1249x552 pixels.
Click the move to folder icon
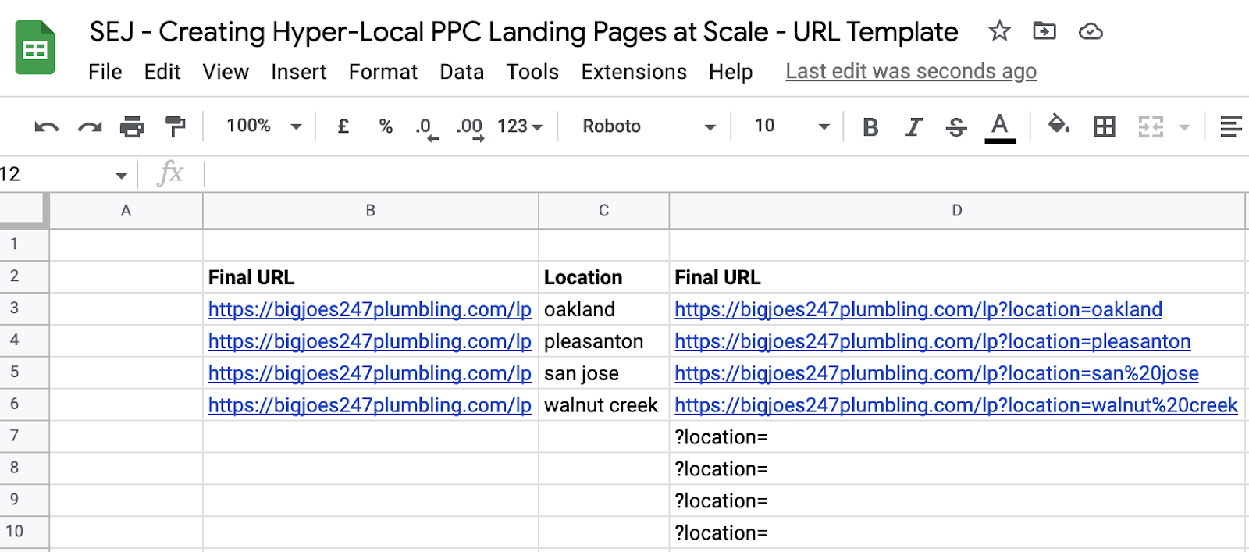click(1044, 31)
